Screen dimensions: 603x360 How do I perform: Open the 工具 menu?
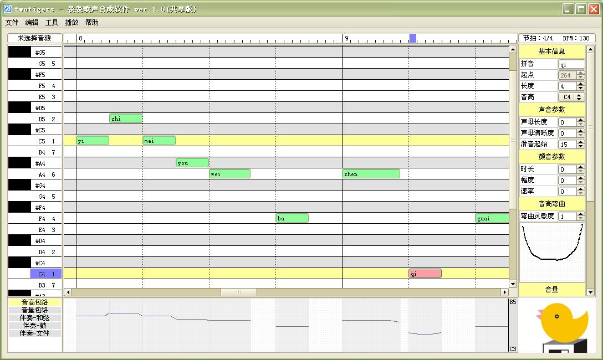pos(52,23)
